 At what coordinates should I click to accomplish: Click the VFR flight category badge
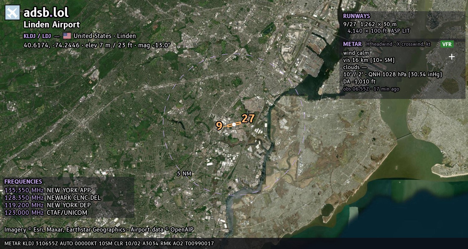click(447, 44)
